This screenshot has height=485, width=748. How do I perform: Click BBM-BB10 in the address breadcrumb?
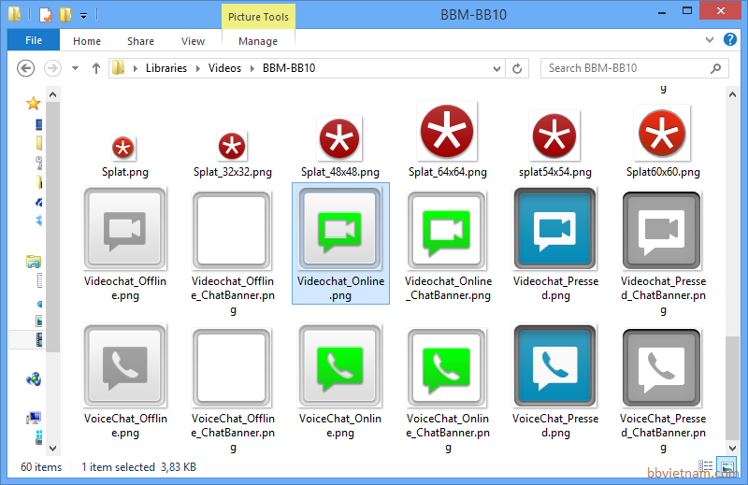click(x=289, y=68)
